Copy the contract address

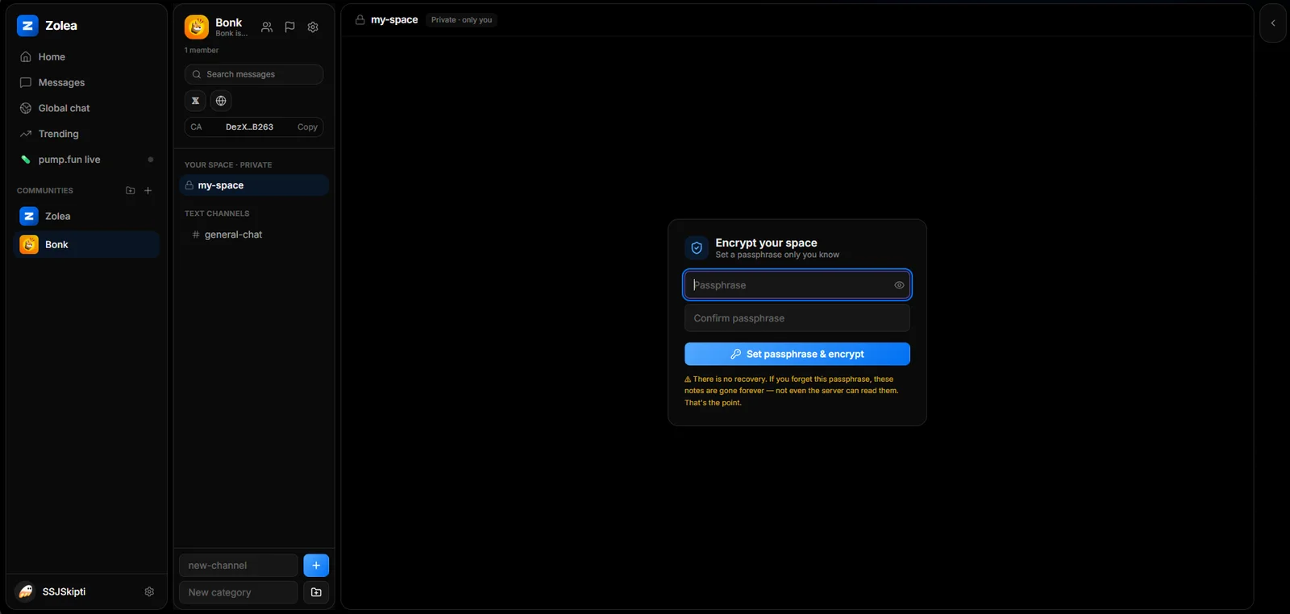tap(307, 127)
